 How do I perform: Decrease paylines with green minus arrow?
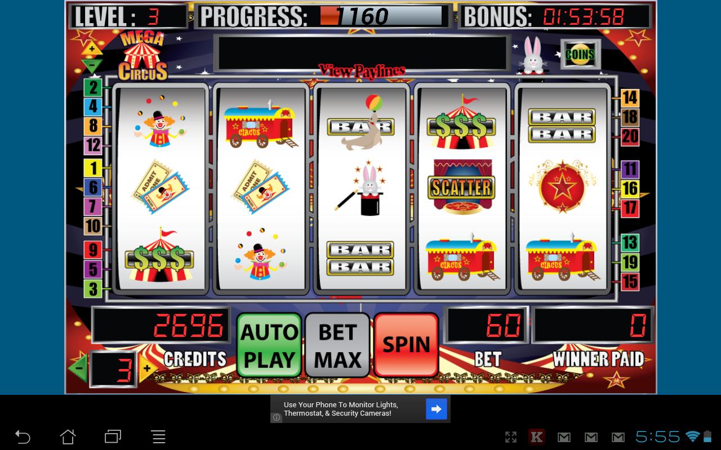pos(92,66)
